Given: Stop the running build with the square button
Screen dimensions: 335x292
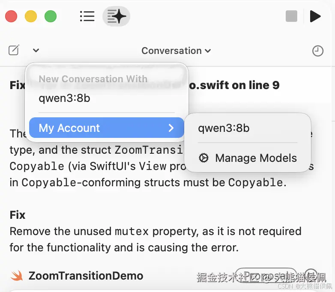Looking at the screenshot, I should coord(291,16).
